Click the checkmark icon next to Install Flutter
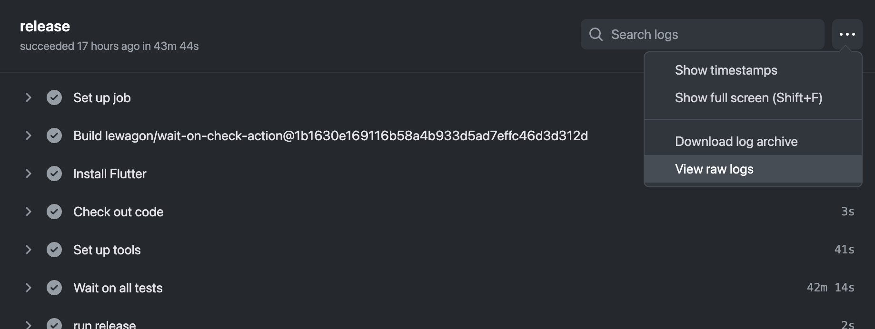This screenshot has height=329, width=875. click(54, 174)
